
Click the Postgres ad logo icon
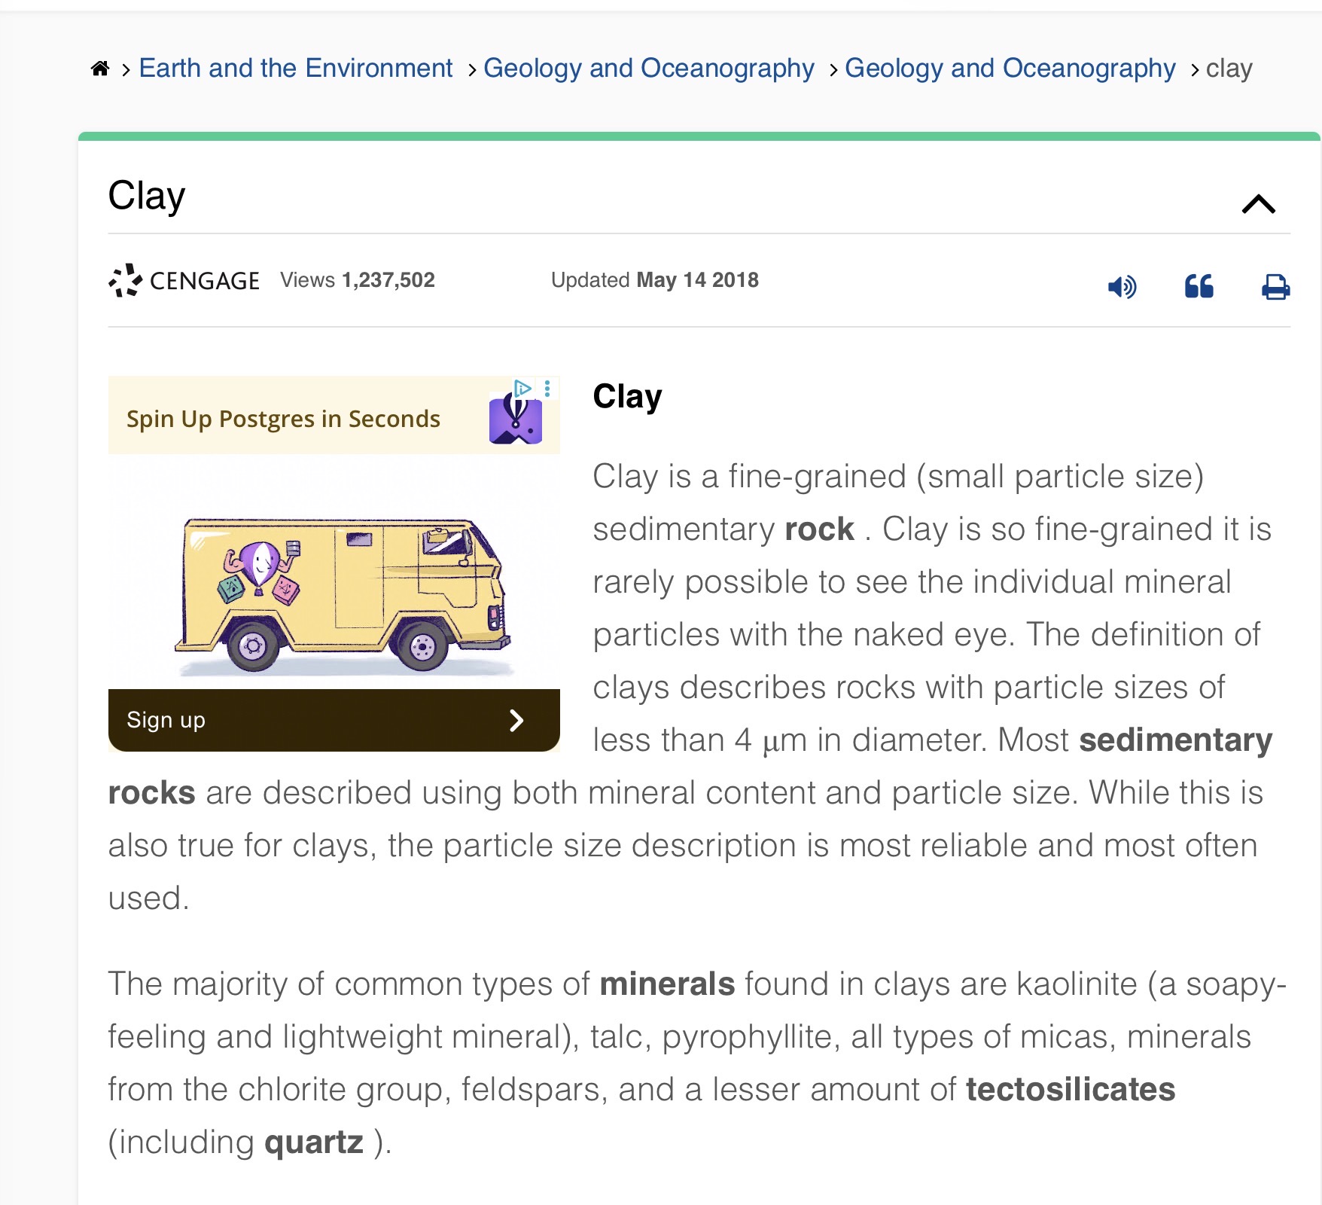516,420
